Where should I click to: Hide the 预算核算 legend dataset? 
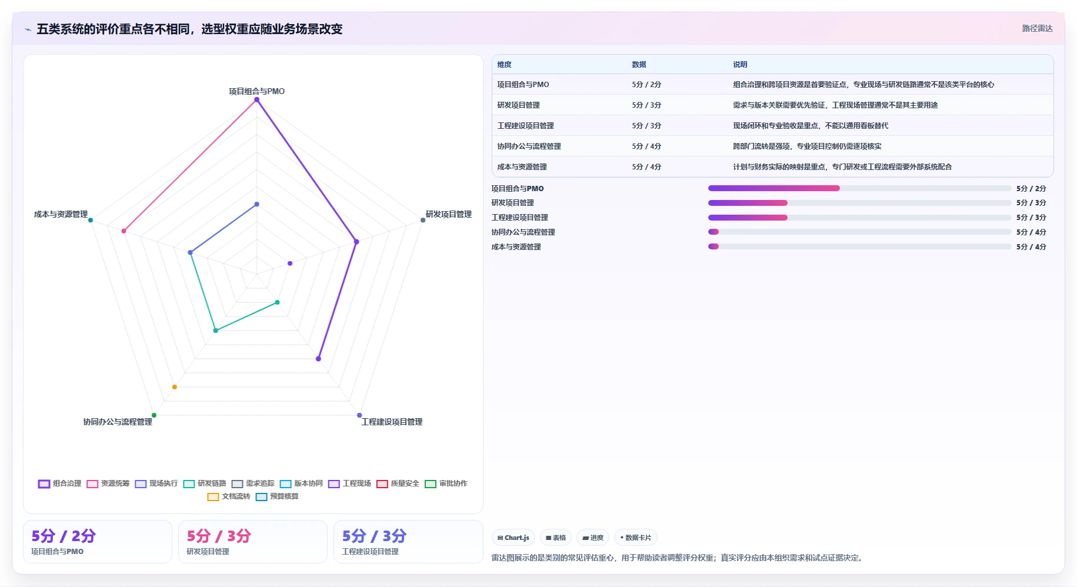(277, 496)
